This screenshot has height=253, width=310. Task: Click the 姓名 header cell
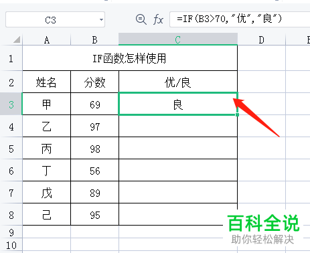47,82
